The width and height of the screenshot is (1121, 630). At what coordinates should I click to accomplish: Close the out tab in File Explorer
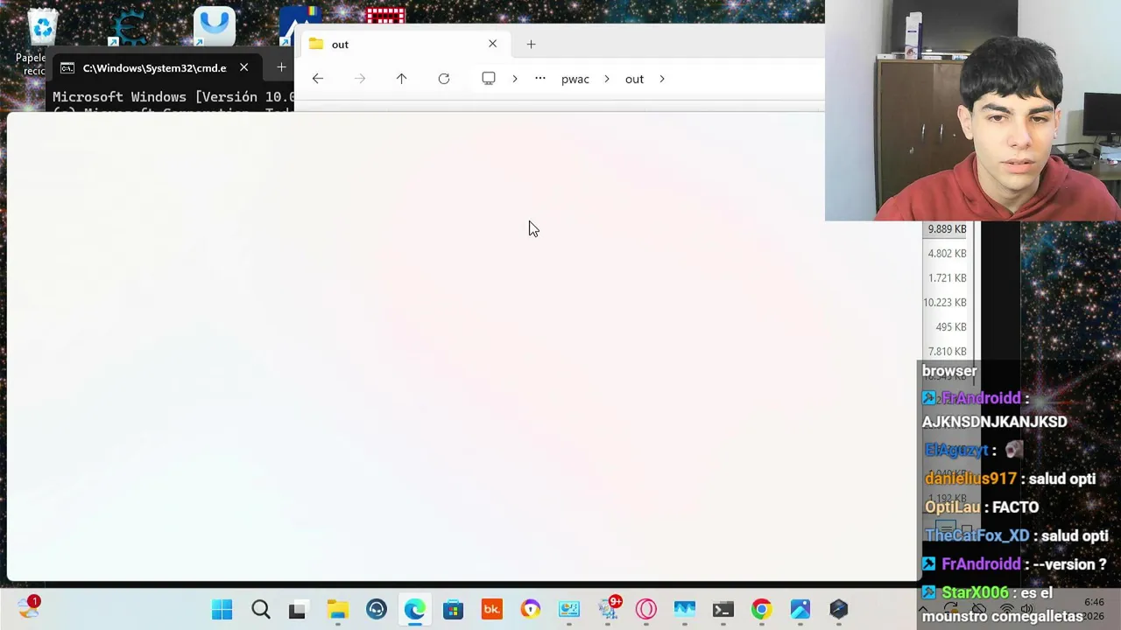[x=492, y=44]
